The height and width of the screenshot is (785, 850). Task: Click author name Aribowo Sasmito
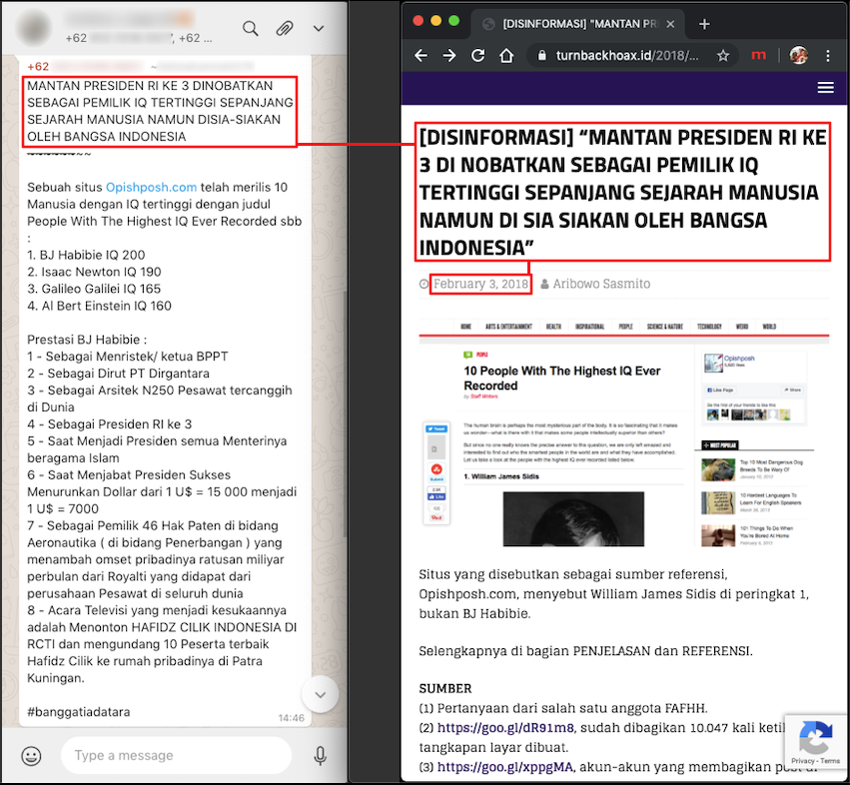(x=601, y=284)
